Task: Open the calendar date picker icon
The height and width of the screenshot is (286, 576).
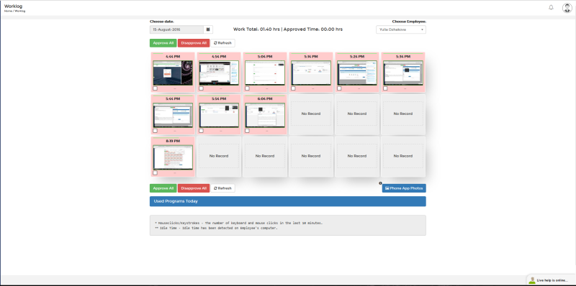Action: (x=208, y=29)
